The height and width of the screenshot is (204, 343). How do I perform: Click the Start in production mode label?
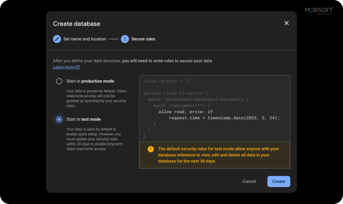90,81
